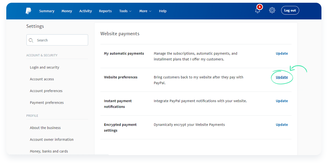
Task: Click 'Integrate PayPal payment notifications' description
Action: 200,101
